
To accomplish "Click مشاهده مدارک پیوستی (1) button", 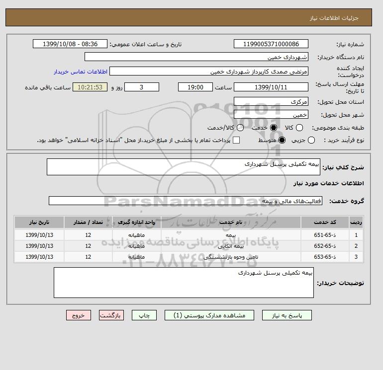I will (x=209, y=315).
